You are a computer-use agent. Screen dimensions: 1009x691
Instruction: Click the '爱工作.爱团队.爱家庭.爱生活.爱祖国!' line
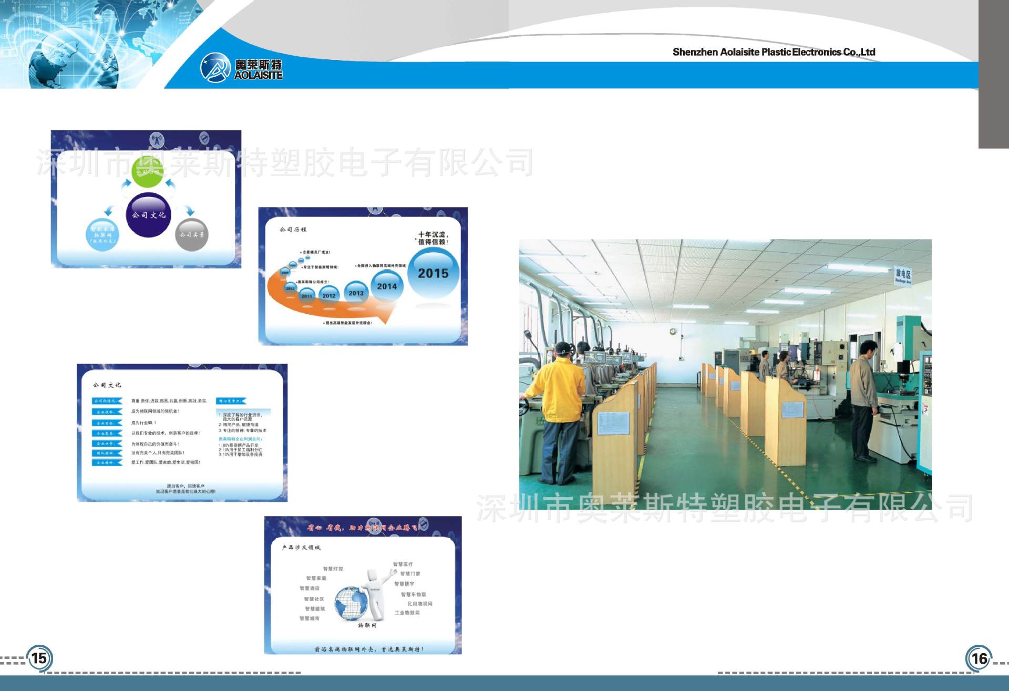tap(166, 462)
